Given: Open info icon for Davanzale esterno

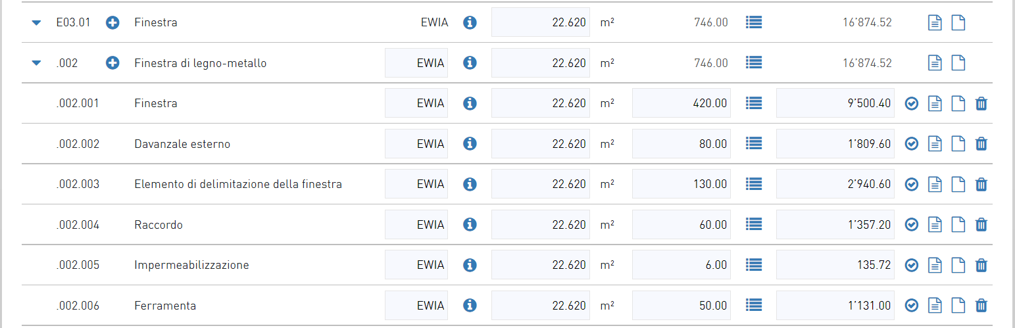Looking at the screenshot, I should [x=470, y=143].
